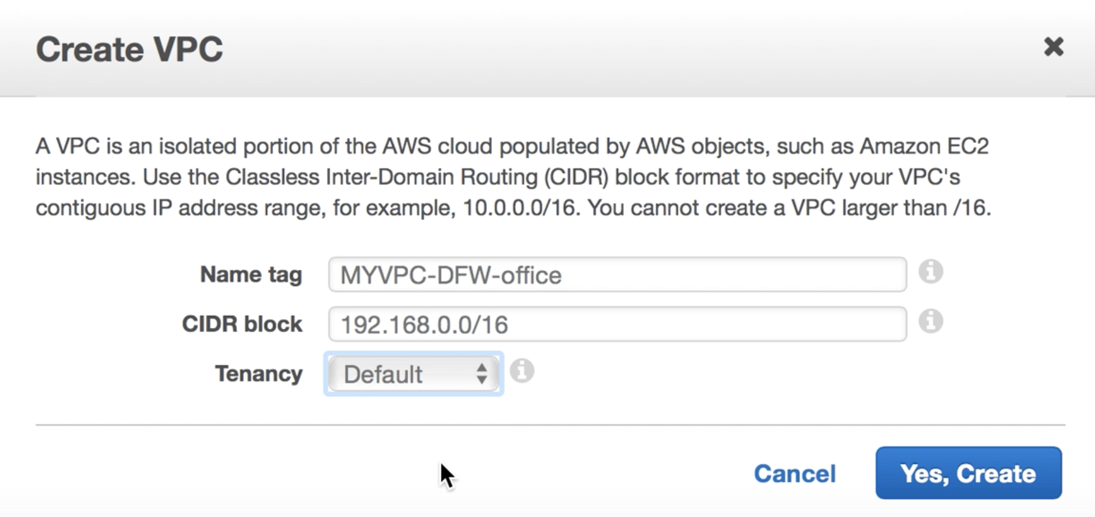Dismiss dialog using the Cancel link
This screenshot has height=517, width=1095.
coord(794,474)
